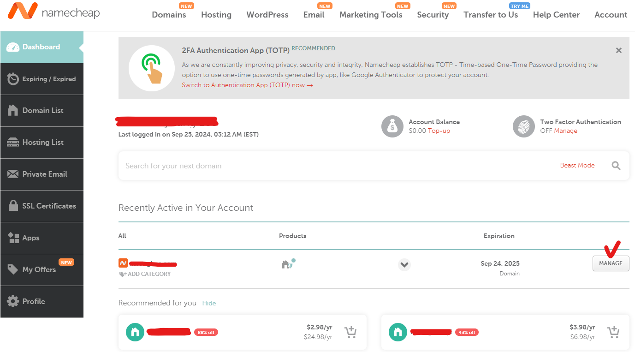Image resolution: width=635 pixels, height=352 pixels.
Task: Go to Domain List in sidebar
Action: [x=42, y=111]
